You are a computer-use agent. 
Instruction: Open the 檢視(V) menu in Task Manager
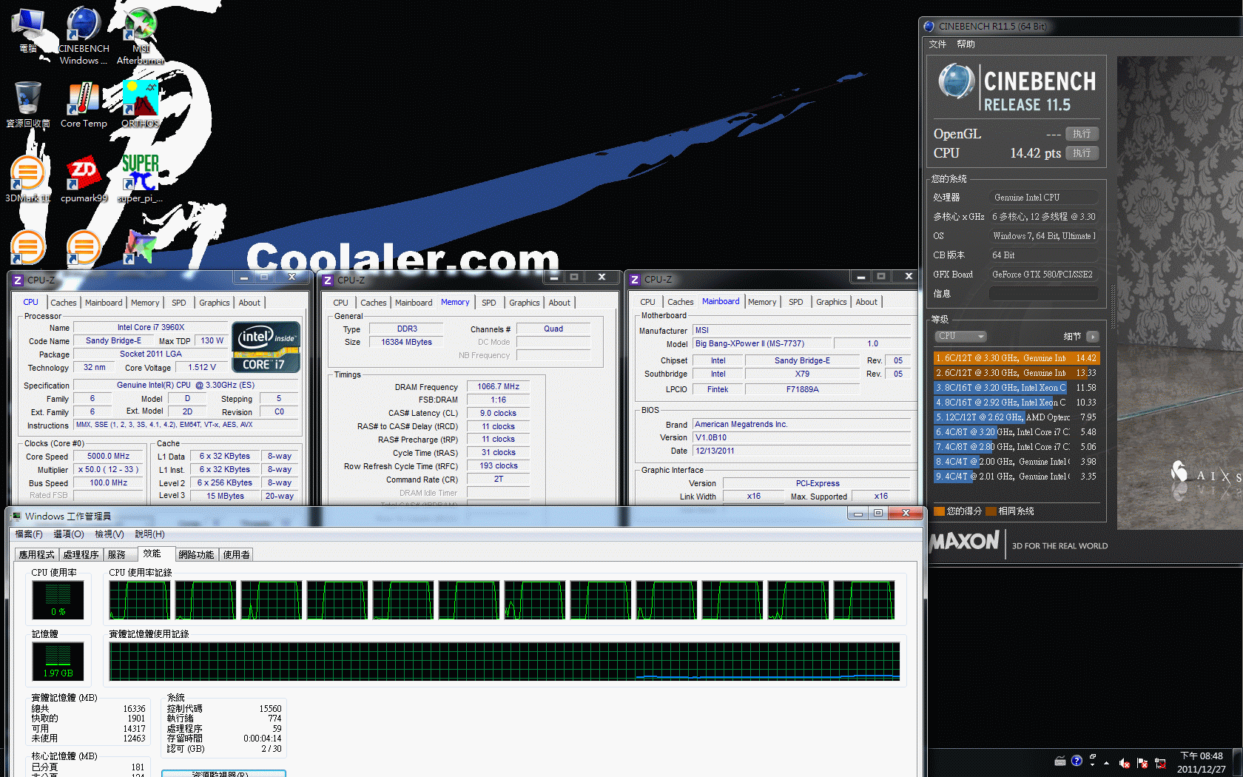click(110, 534)
